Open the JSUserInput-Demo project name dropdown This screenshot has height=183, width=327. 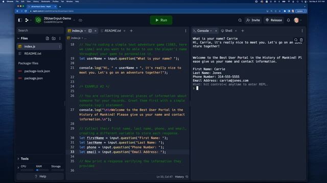tap(74, 20)
